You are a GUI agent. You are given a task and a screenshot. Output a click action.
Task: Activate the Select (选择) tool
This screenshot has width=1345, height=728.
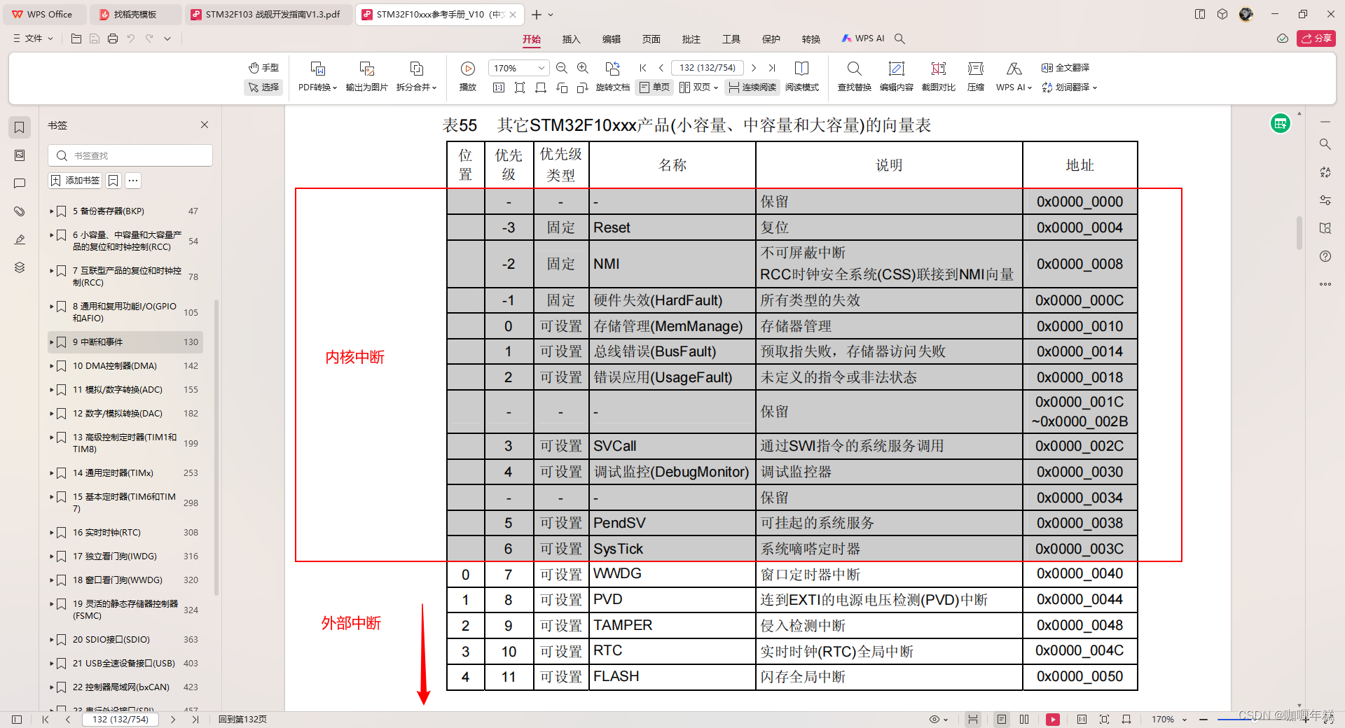pos(263,87)
